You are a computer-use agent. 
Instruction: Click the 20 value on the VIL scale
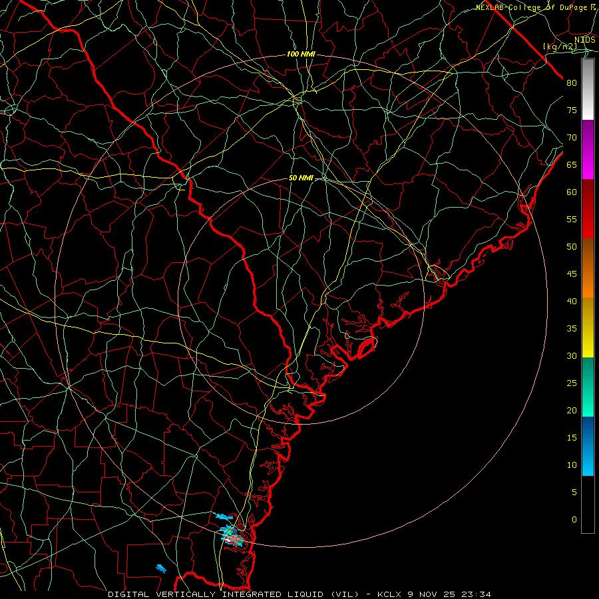pyautogui.click(x=572, y=410)
